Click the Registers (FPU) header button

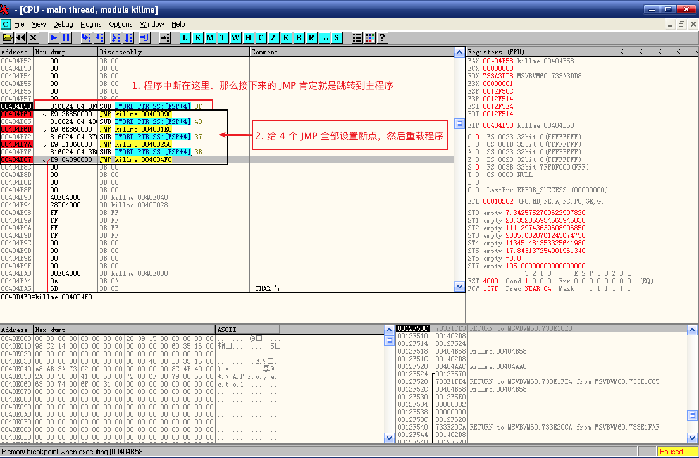point(496,52)
